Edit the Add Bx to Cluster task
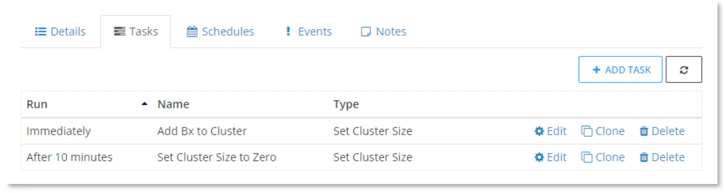This screenshot has width=725, height=193. point(551,131)
